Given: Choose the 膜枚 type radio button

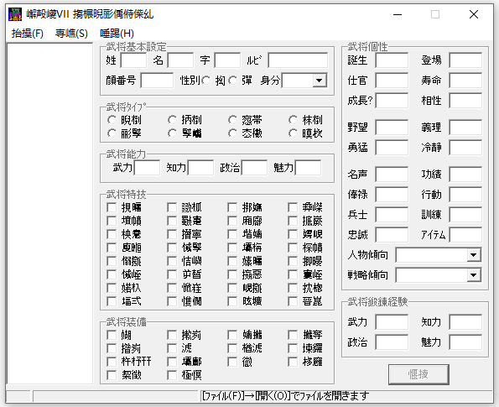Looking at the screenshot, I should (x=293, y=133).
